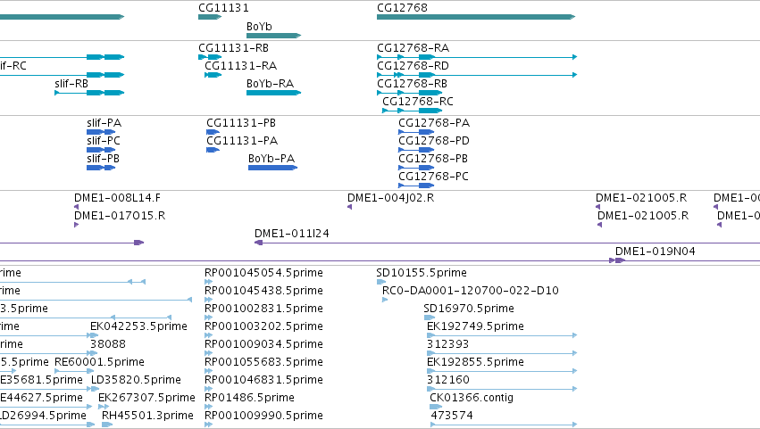The height and width of the screenshot is (429, 760).
Task: Select the EK267307.5prime EST label
Action: [146, 399]
